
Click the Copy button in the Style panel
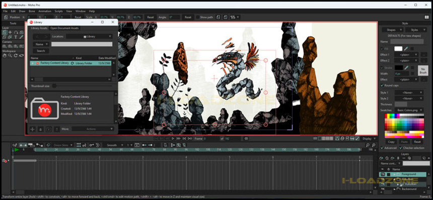(x=391, y=142)
